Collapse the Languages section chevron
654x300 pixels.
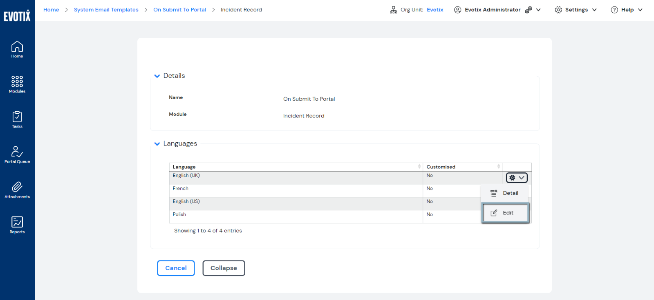157,144
